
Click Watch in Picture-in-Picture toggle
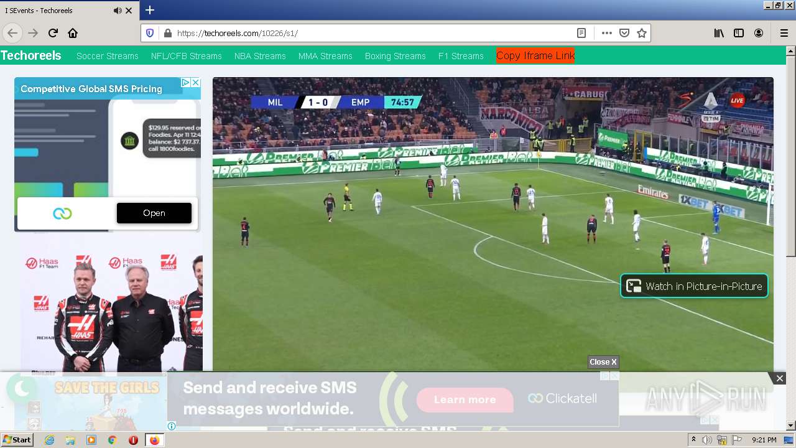point(694,286)
